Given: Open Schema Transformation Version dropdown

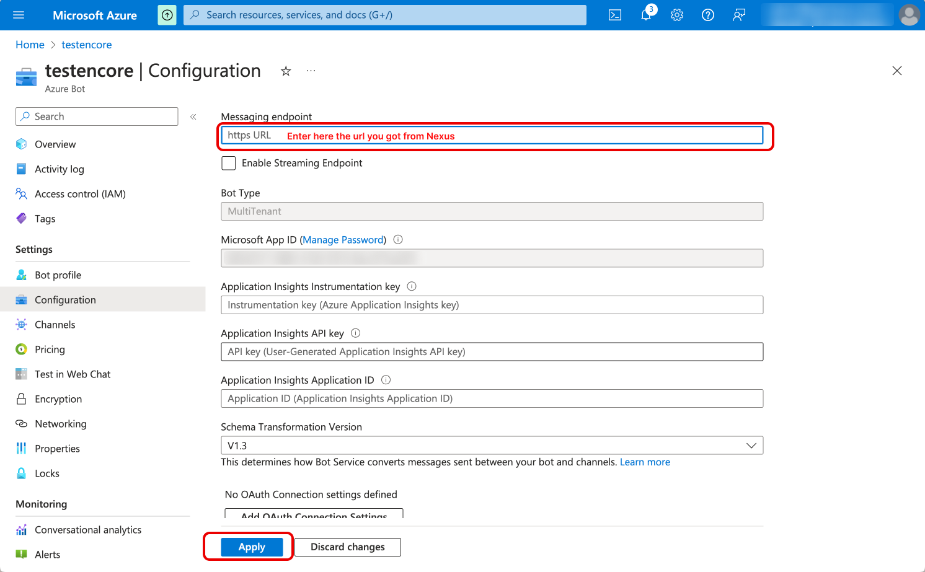Looking at the screenshot, I should [492, 446].
